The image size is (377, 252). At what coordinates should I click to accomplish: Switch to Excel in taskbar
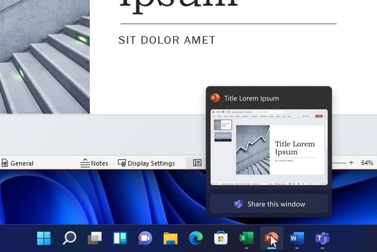click(246, 238)
